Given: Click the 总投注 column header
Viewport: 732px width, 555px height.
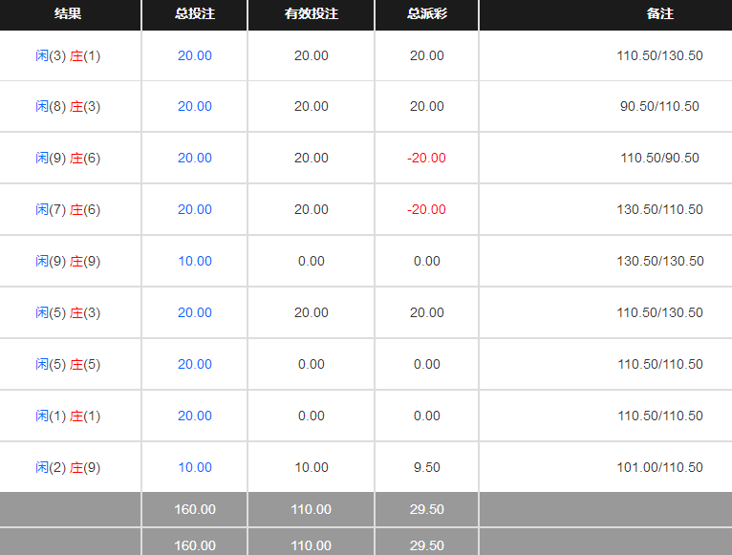Looking at the screenshot, I should pyautogui.click(x=194, y=14).
